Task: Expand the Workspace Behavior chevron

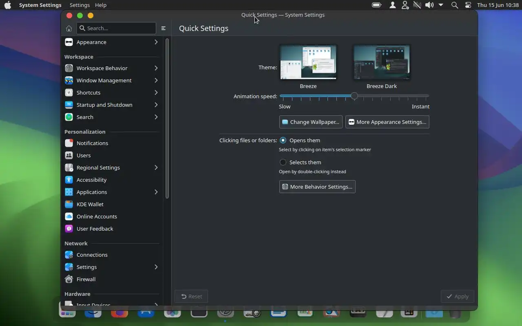Action: point(156,68)
